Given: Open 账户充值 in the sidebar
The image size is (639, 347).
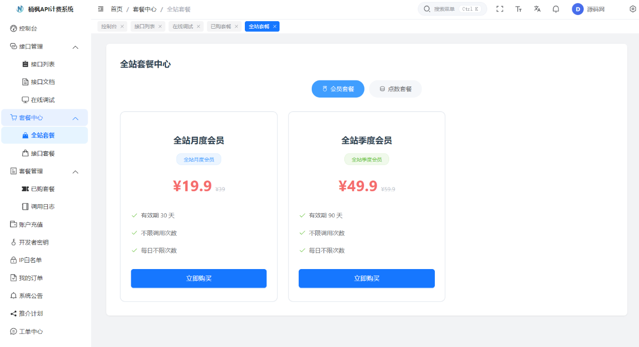Looking at the screenshot, I should (x=31, y=225).
